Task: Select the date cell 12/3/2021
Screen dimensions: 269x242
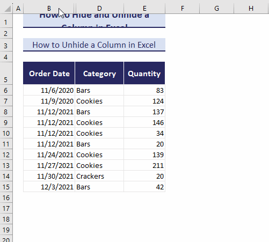Action: tap(49, 187)
